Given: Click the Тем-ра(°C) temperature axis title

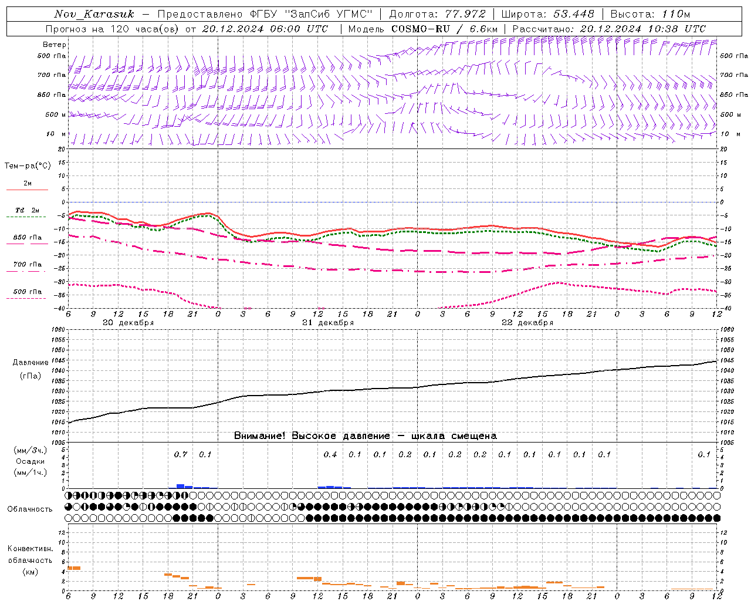Looking at the screenshot, I should (28, 166).
